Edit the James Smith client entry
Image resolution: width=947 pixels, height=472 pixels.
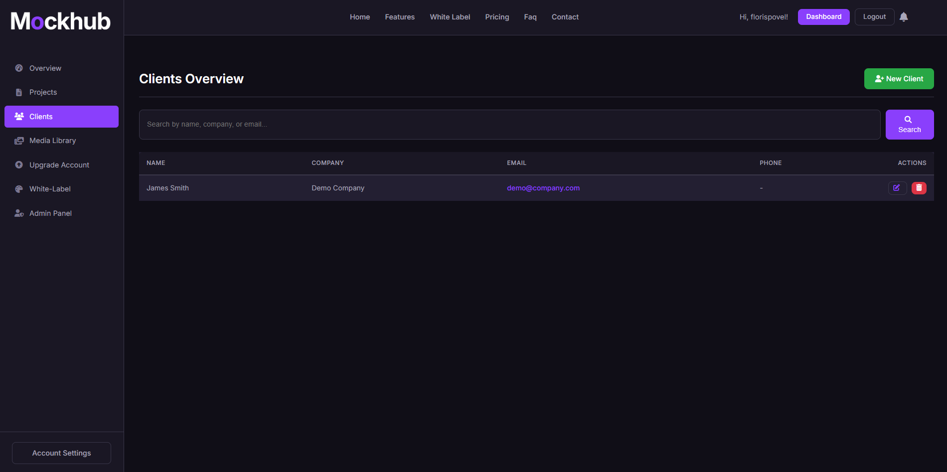(x=897, y=188)
